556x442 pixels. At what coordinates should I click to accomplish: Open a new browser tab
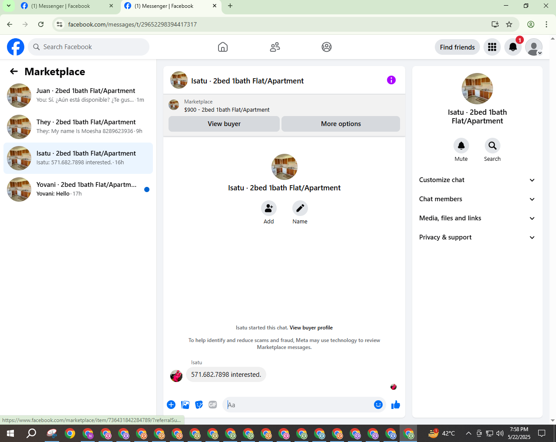[x=230, y=6]
